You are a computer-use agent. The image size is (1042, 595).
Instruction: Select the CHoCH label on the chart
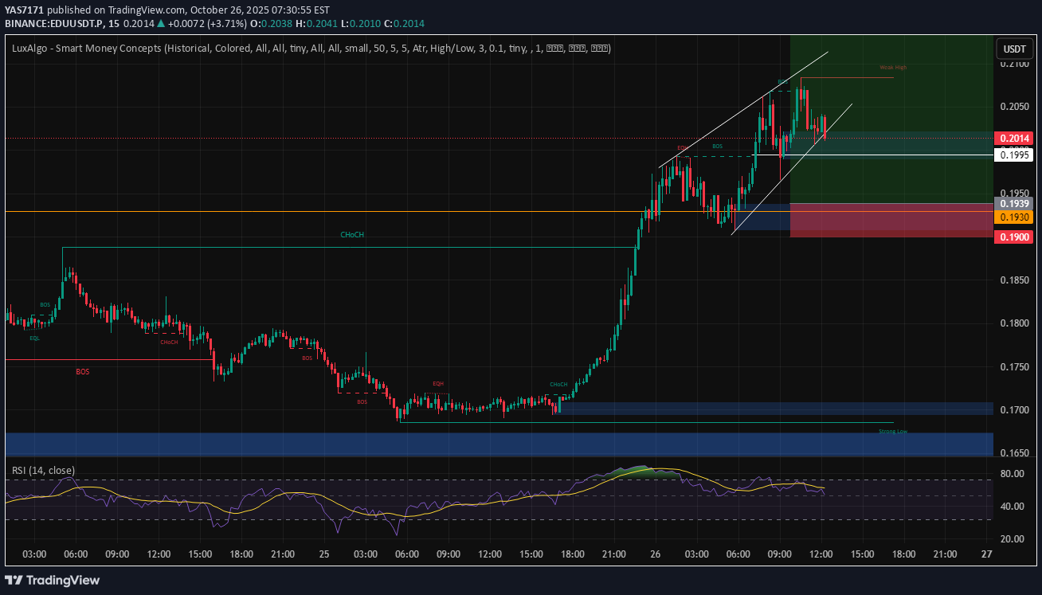[351, 234]
